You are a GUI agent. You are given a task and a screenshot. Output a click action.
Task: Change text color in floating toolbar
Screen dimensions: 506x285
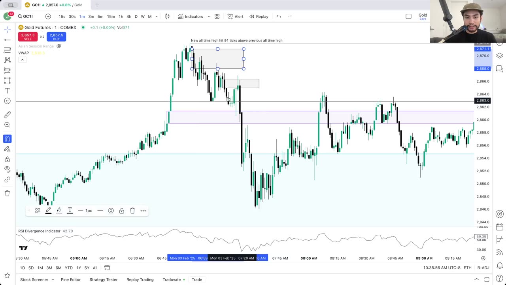(70, 211)
